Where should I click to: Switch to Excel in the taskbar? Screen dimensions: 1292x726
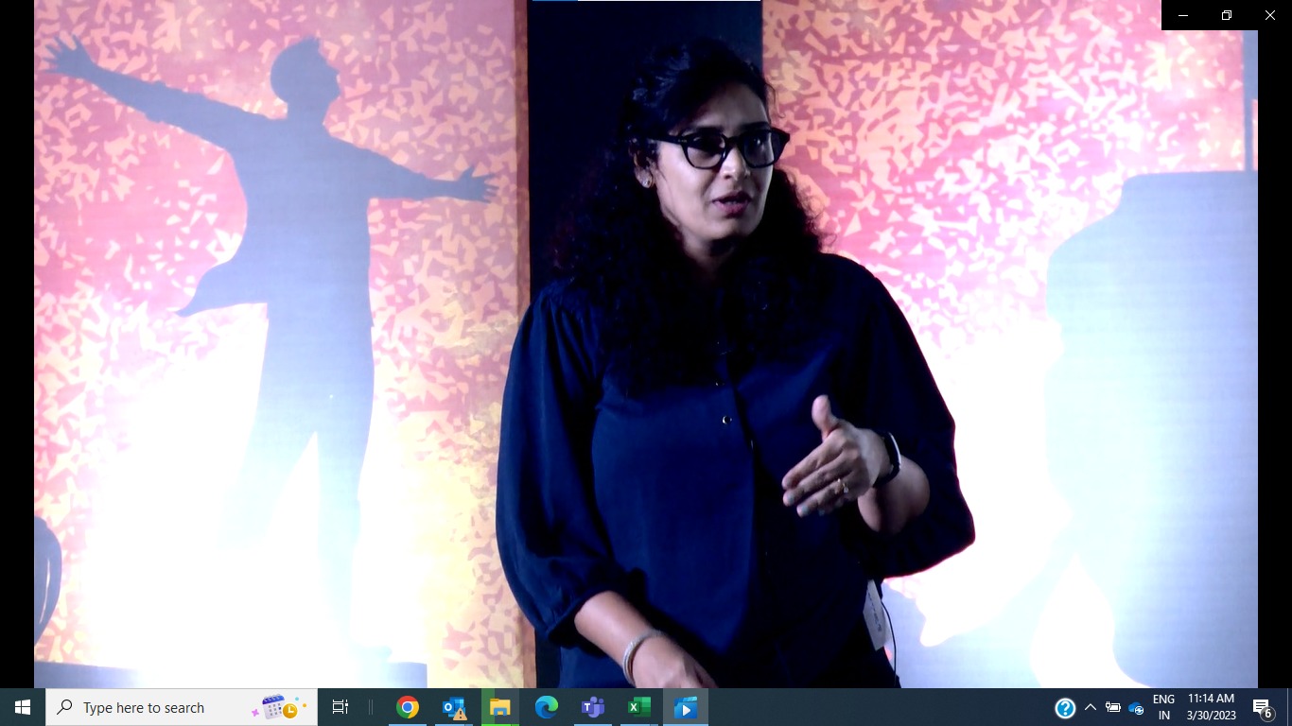click(x=639, y=707)
